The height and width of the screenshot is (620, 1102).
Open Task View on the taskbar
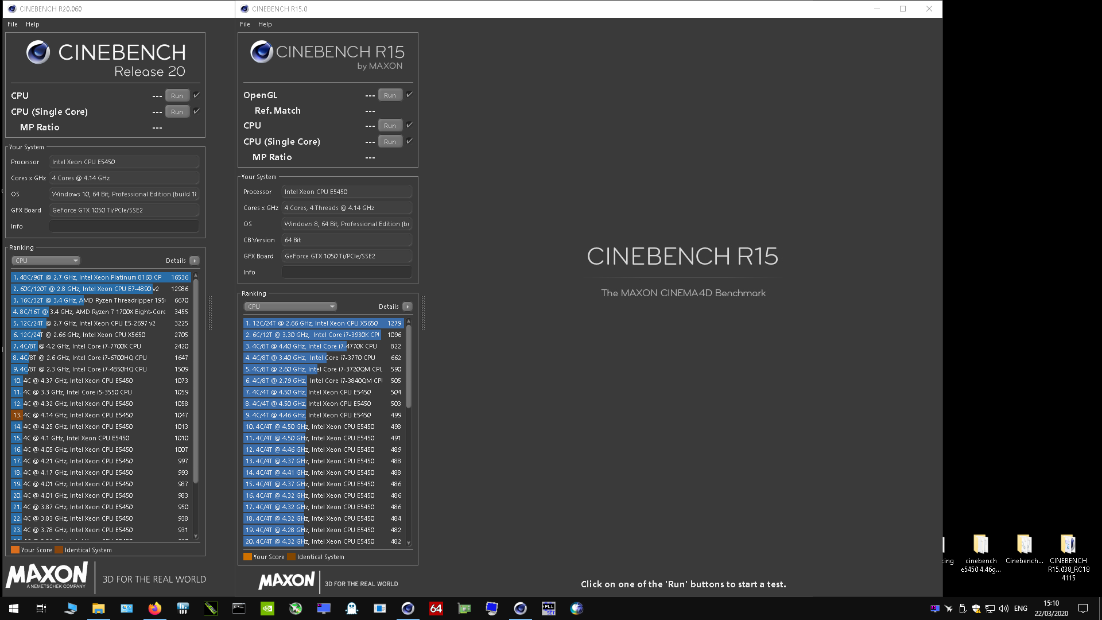(x=41, y=609)
